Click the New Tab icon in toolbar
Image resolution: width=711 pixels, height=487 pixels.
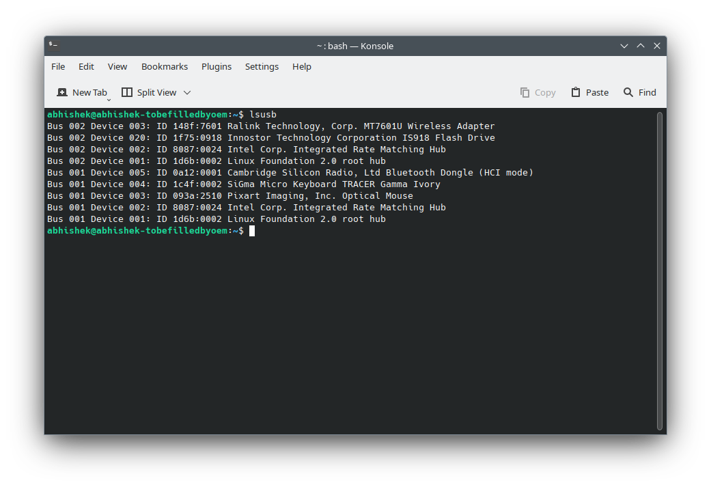click(x=62, y=92)
